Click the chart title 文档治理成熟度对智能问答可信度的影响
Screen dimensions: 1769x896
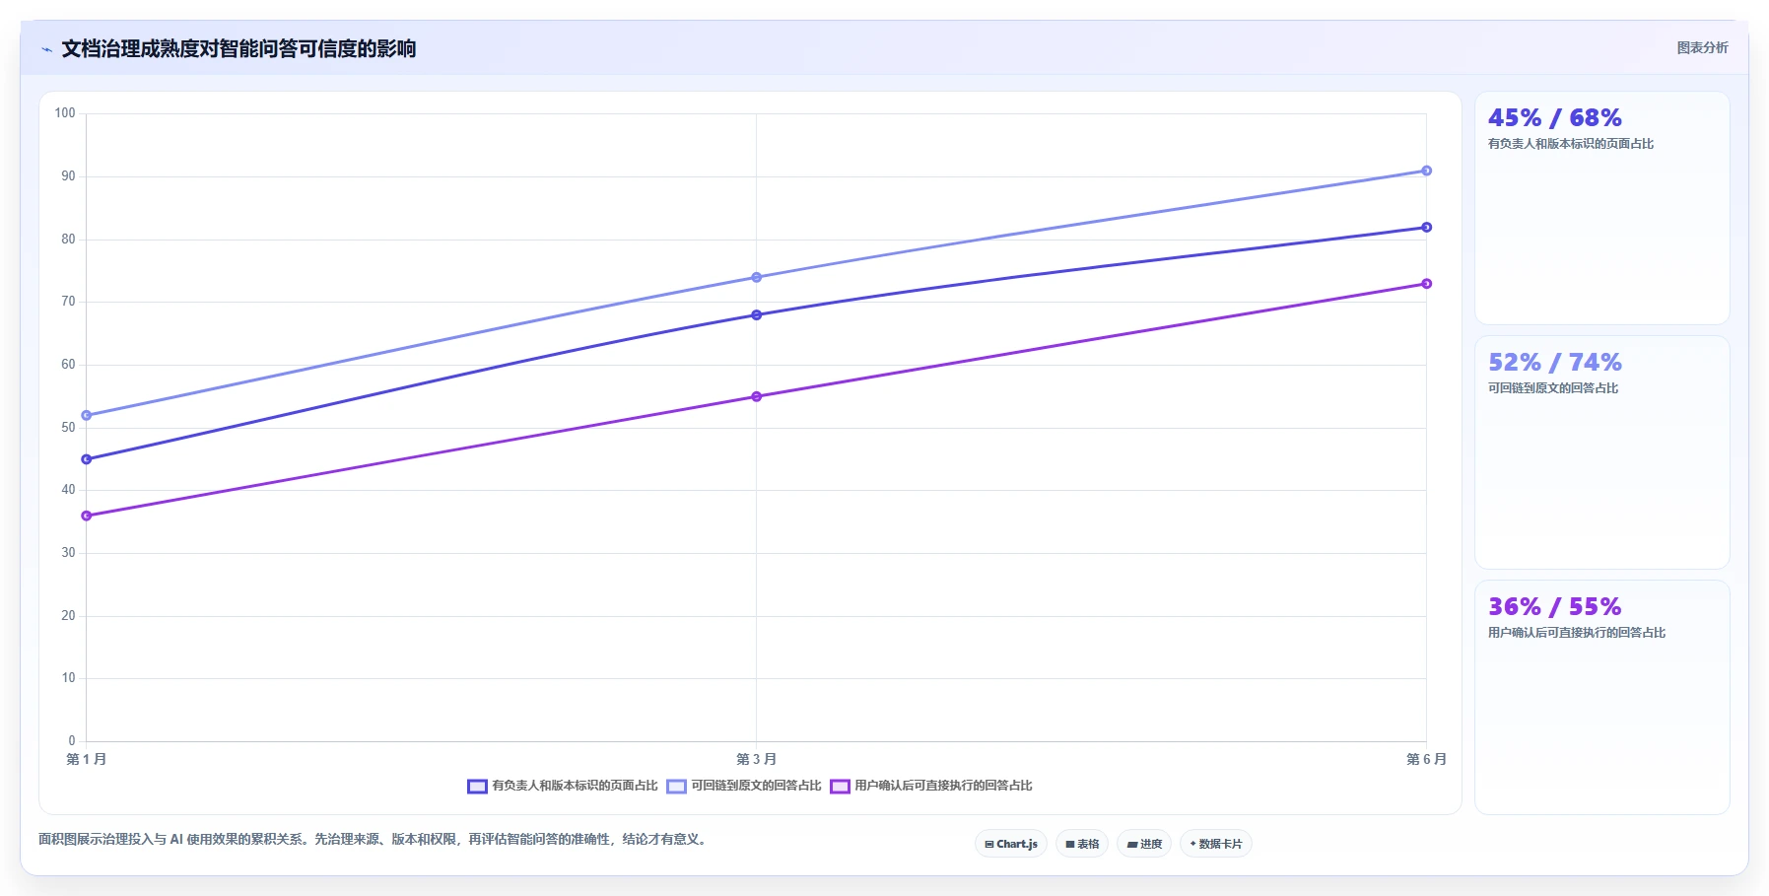click(238, 48)
